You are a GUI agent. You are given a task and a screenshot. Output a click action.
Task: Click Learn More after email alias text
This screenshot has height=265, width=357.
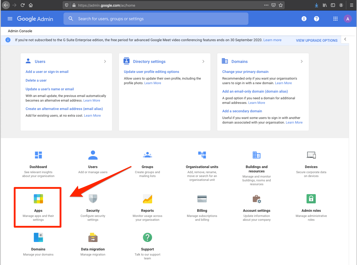[92, 115]
